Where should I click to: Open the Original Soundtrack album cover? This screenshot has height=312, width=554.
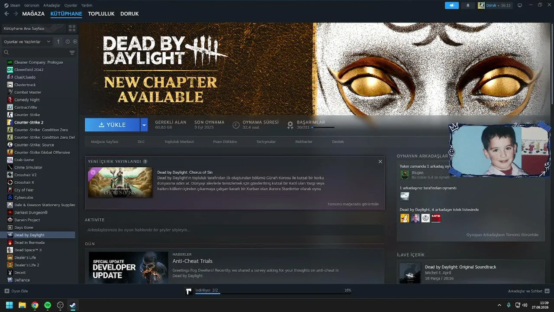coord(410,274)
